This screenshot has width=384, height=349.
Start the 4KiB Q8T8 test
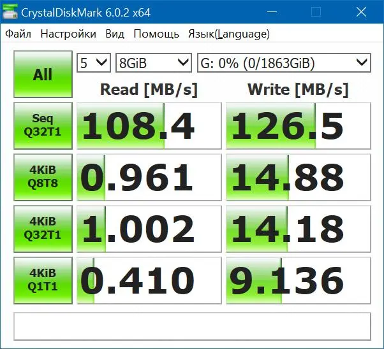pos(43,177)
